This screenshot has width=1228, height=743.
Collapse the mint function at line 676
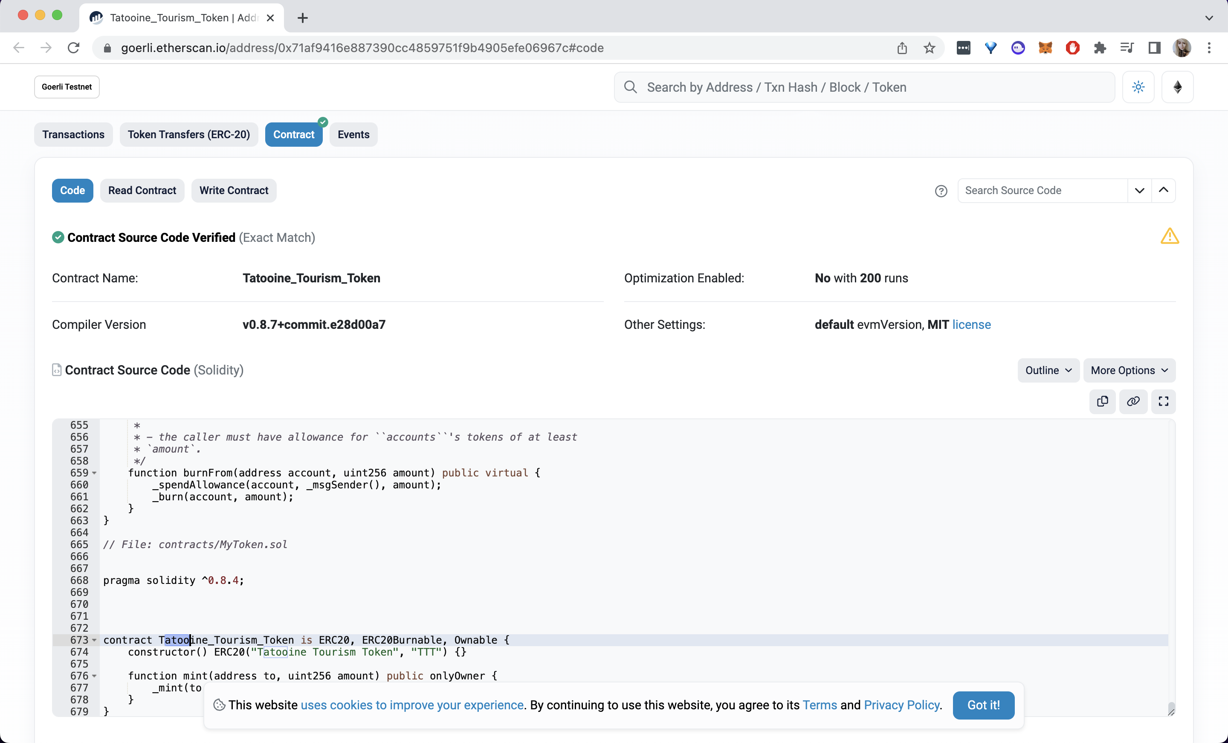94,676
